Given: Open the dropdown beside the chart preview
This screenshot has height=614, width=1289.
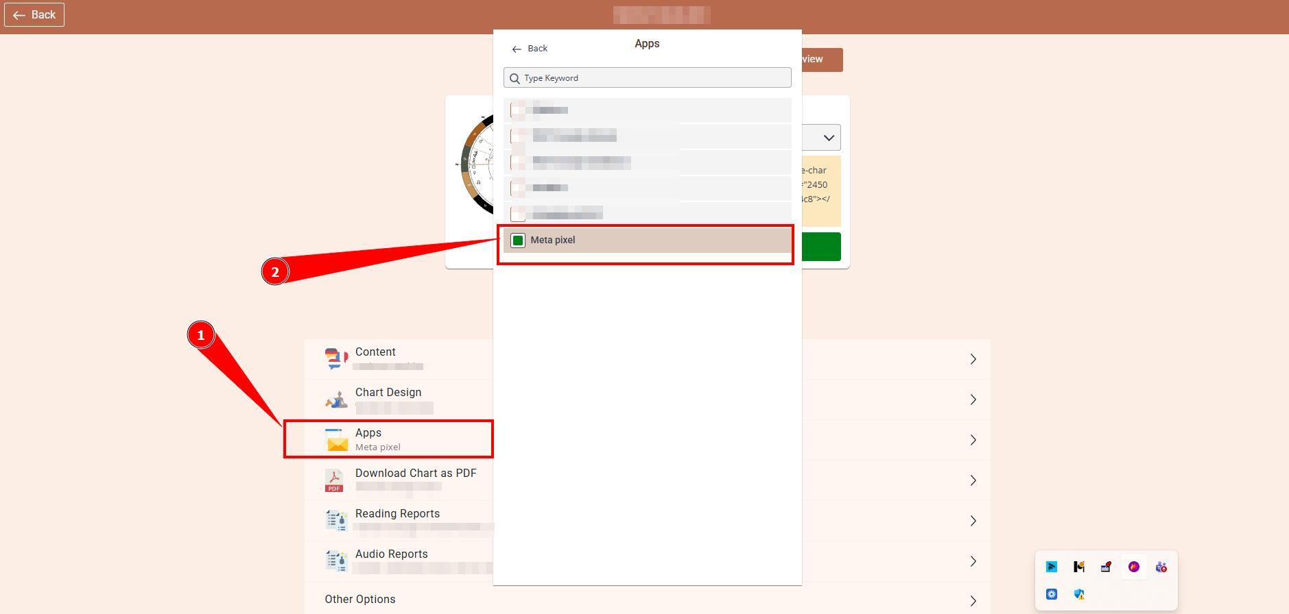Looking at the screenshot, I should 828,138.
